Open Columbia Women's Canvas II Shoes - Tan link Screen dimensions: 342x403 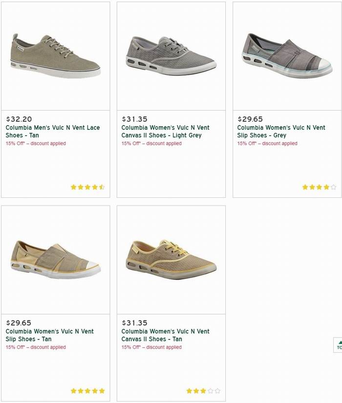165,335
